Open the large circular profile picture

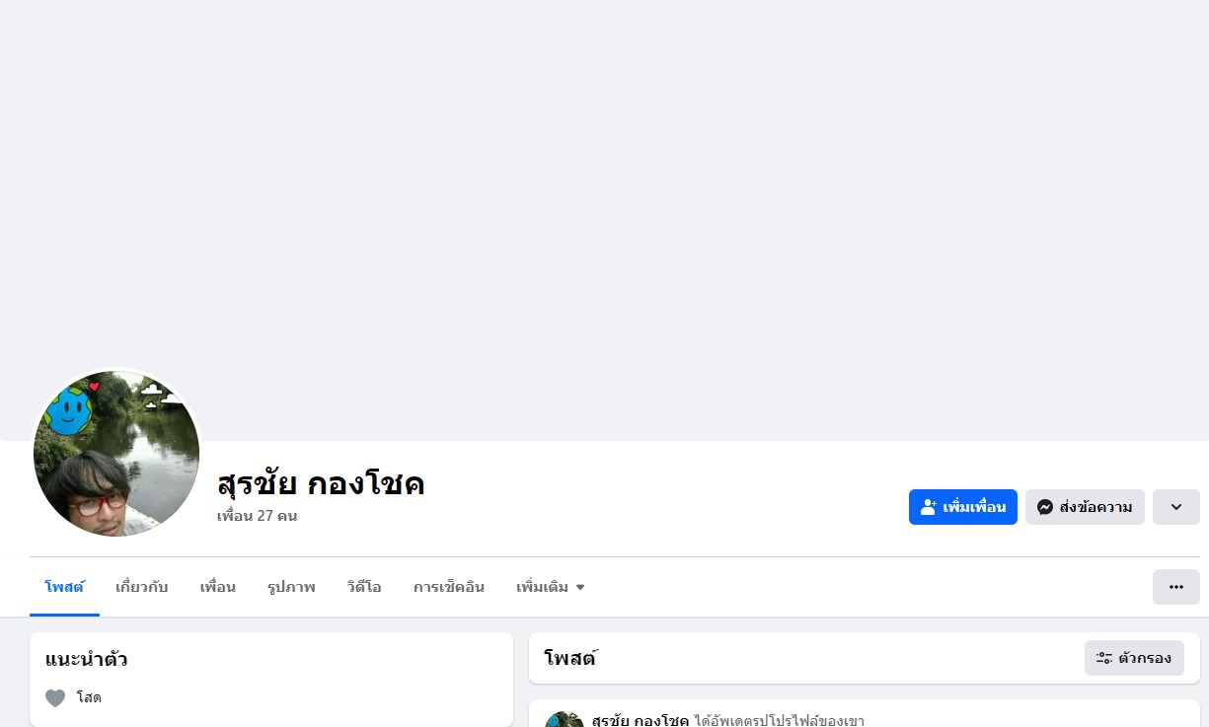(x=116, y=454)
